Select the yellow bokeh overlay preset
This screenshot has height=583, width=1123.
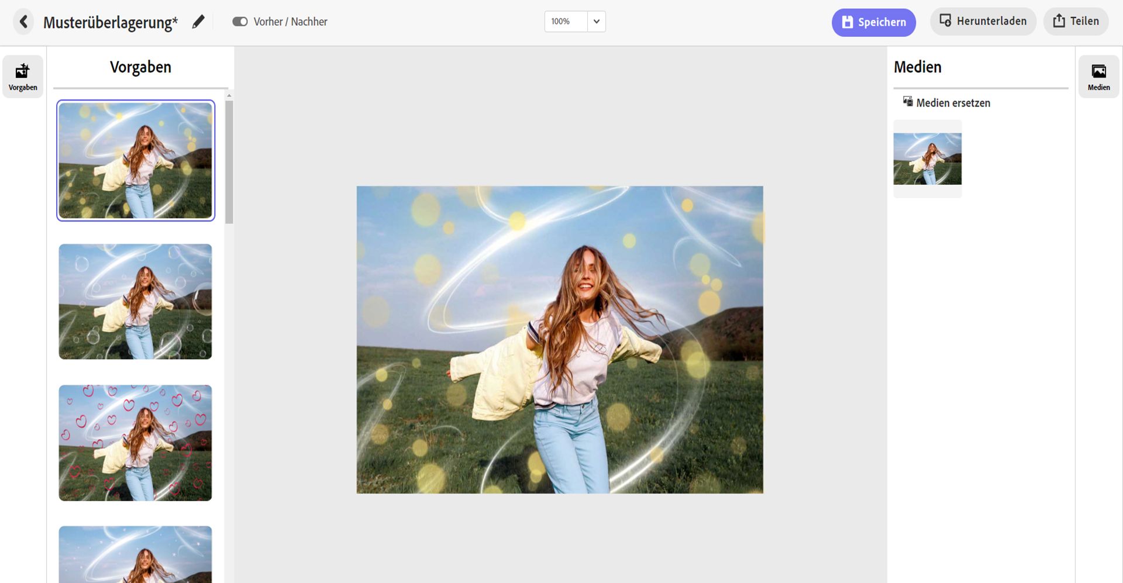click(136, 160)
